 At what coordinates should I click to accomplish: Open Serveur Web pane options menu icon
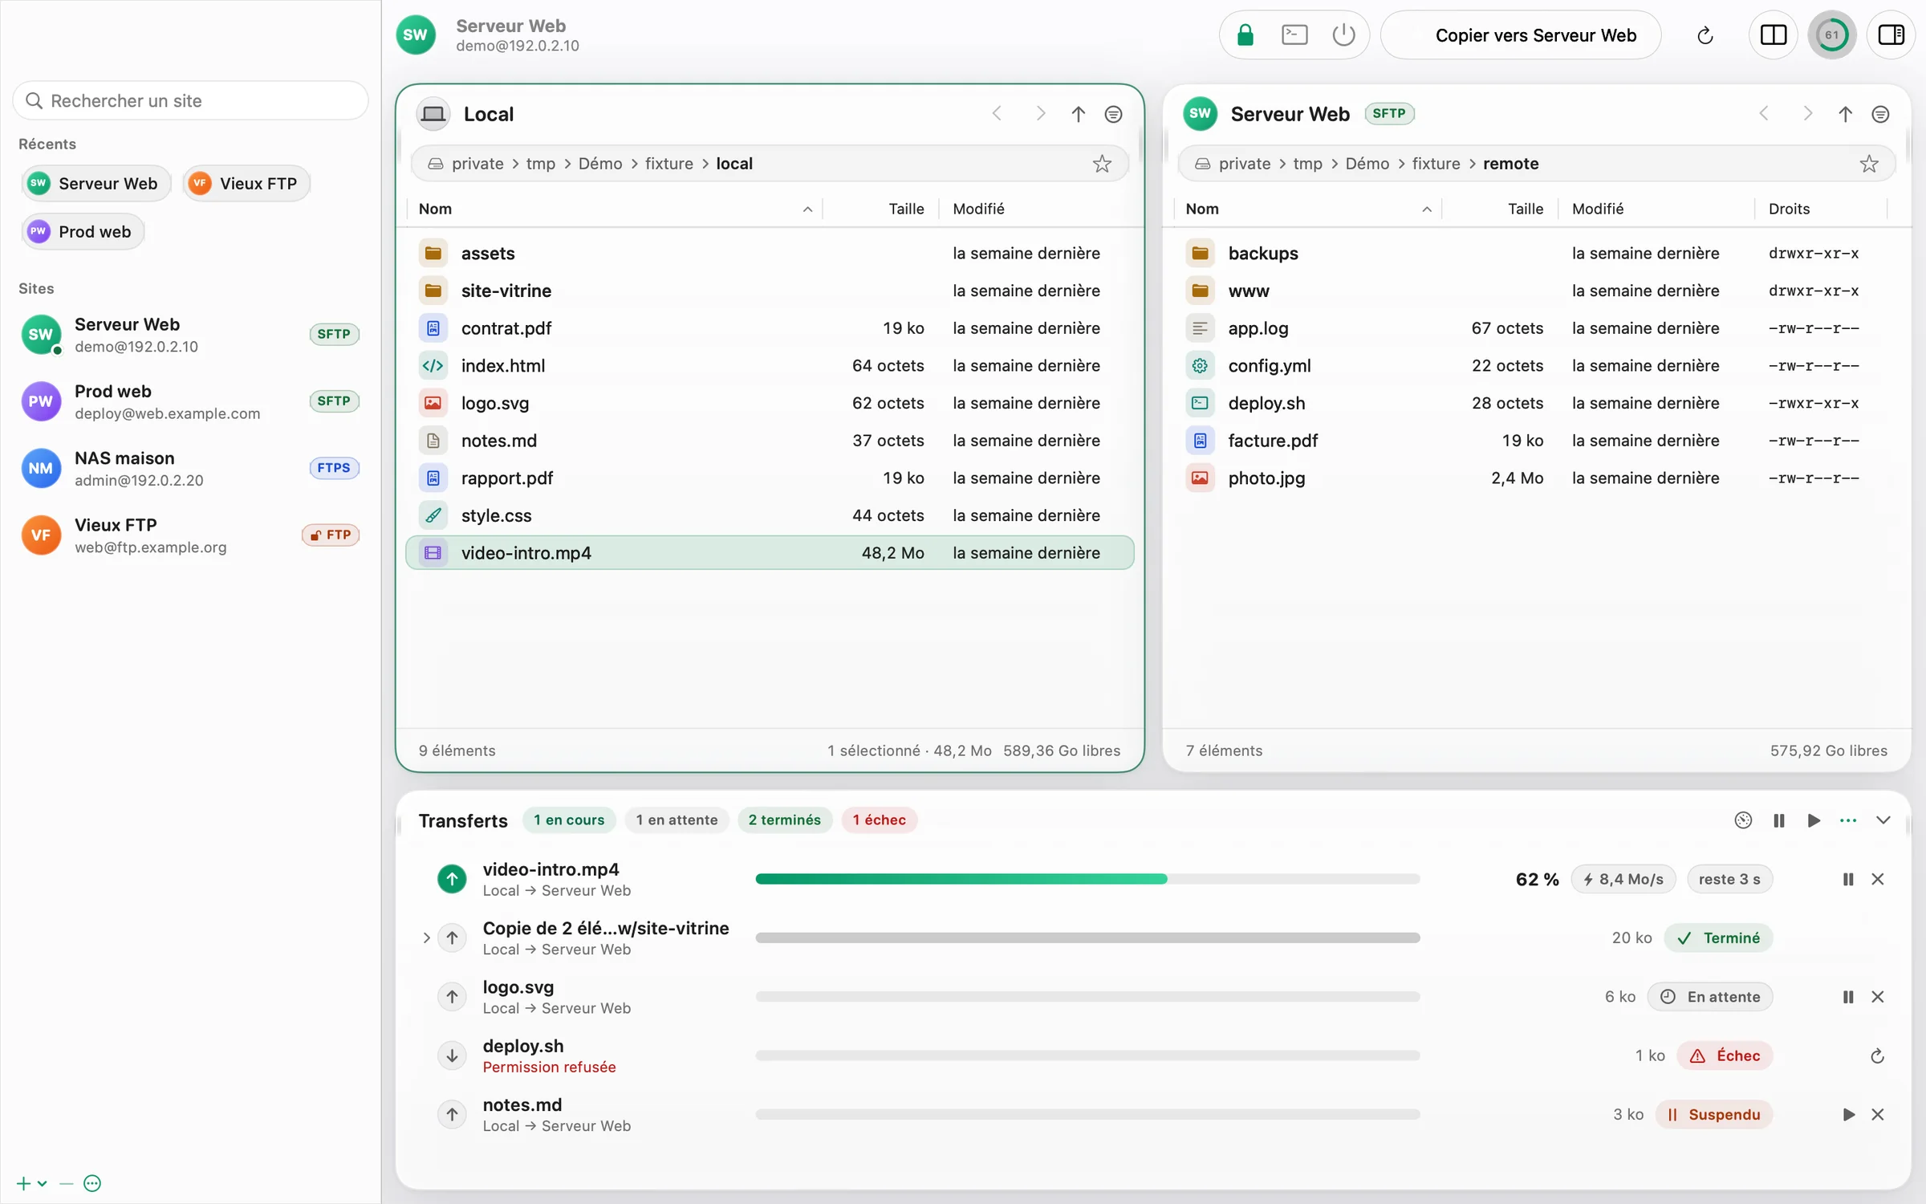point(1880,114)
